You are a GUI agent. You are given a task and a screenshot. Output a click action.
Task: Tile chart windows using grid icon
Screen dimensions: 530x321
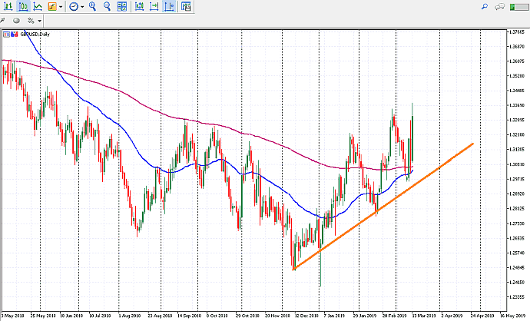click(123, 7)
